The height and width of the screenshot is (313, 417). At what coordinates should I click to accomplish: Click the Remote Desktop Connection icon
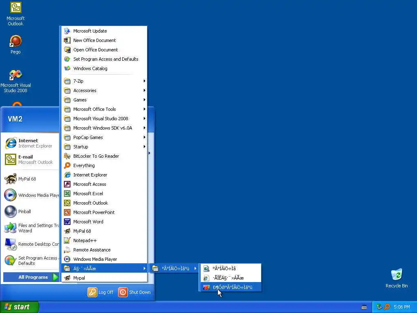tap(11, 244)
